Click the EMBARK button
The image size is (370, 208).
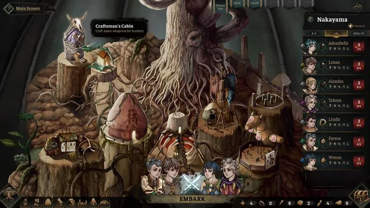point(192,199)
